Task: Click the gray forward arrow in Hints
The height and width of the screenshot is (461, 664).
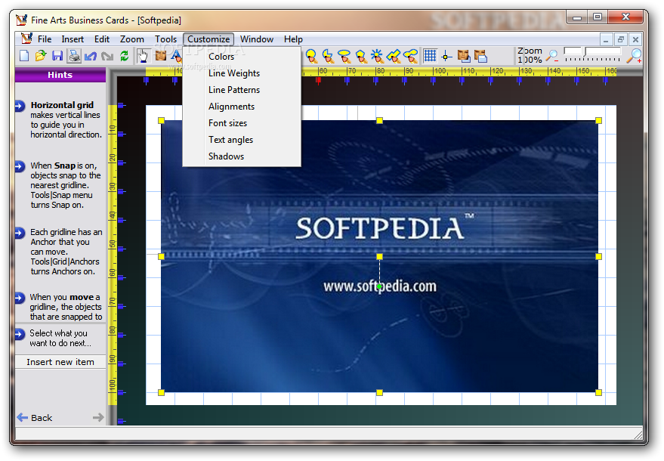Action: point(98,417)
